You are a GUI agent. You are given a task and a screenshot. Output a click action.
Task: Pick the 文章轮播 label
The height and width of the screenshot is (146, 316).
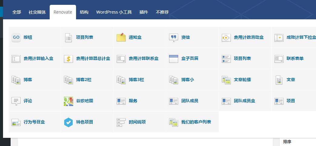[x=242, y=79]
